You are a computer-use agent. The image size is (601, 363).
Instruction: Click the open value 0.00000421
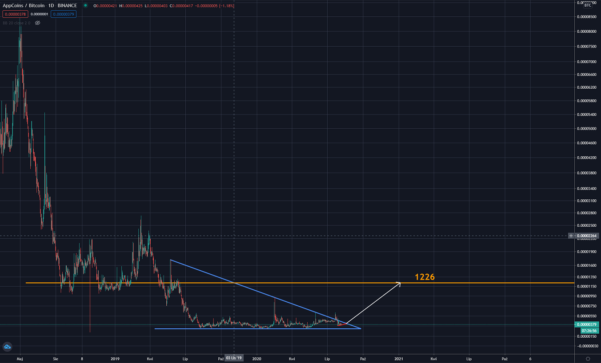point(107,6)
